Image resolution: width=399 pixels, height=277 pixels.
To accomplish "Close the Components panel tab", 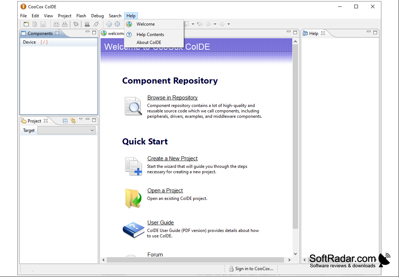I will click(x=57, y=33).
